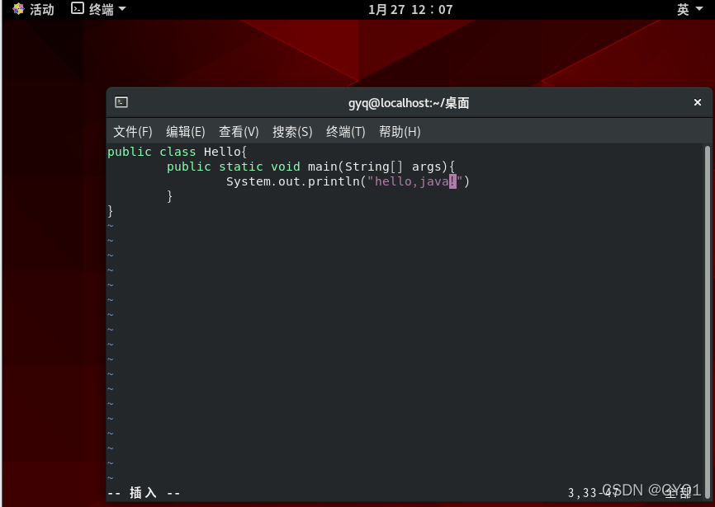Open the 文件(F) menu

(132, 131)
